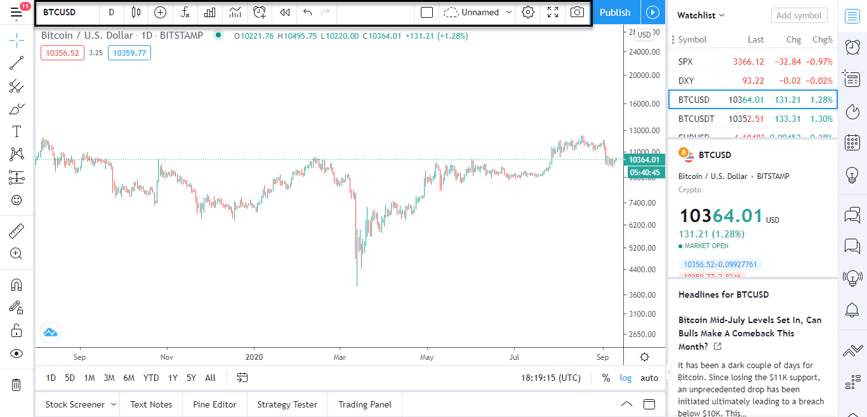Expand the Watchlist dropdown
This screenshot has height=417, width=867.
coord(701,15)
